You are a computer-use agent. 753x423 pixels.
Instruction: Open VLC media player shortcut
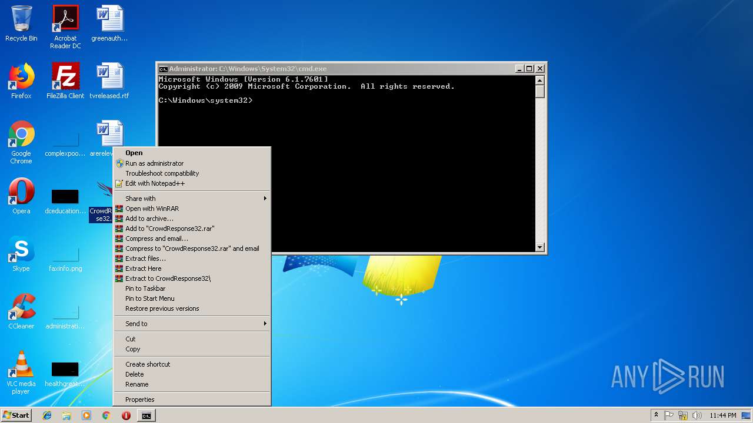21,372
